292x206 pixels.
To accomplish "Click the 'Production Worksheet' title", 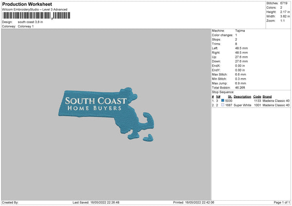I will pyautogui.click(x=27, y=4).
